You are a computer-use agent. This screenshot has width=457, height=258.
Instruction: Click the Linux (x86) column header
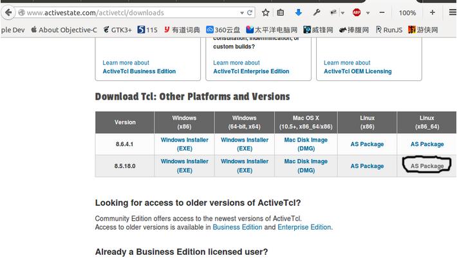[x=367, y=122]
